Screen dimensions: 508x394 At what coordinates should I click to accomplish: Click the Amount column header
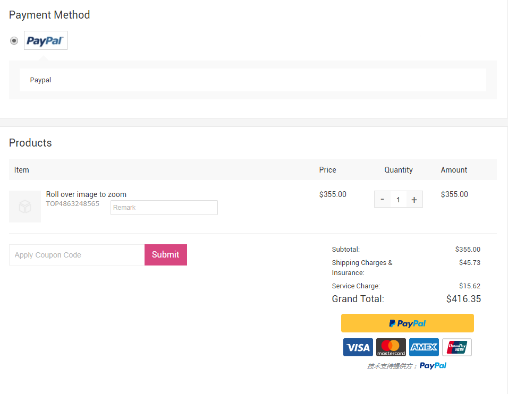[x=454, y=170]
